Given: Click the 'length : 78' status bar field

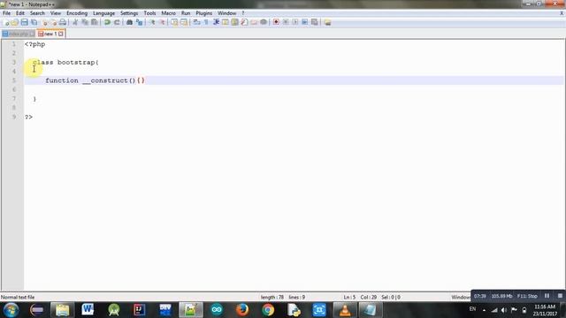Looking at the screenshot, I should (x=272, y=298).
